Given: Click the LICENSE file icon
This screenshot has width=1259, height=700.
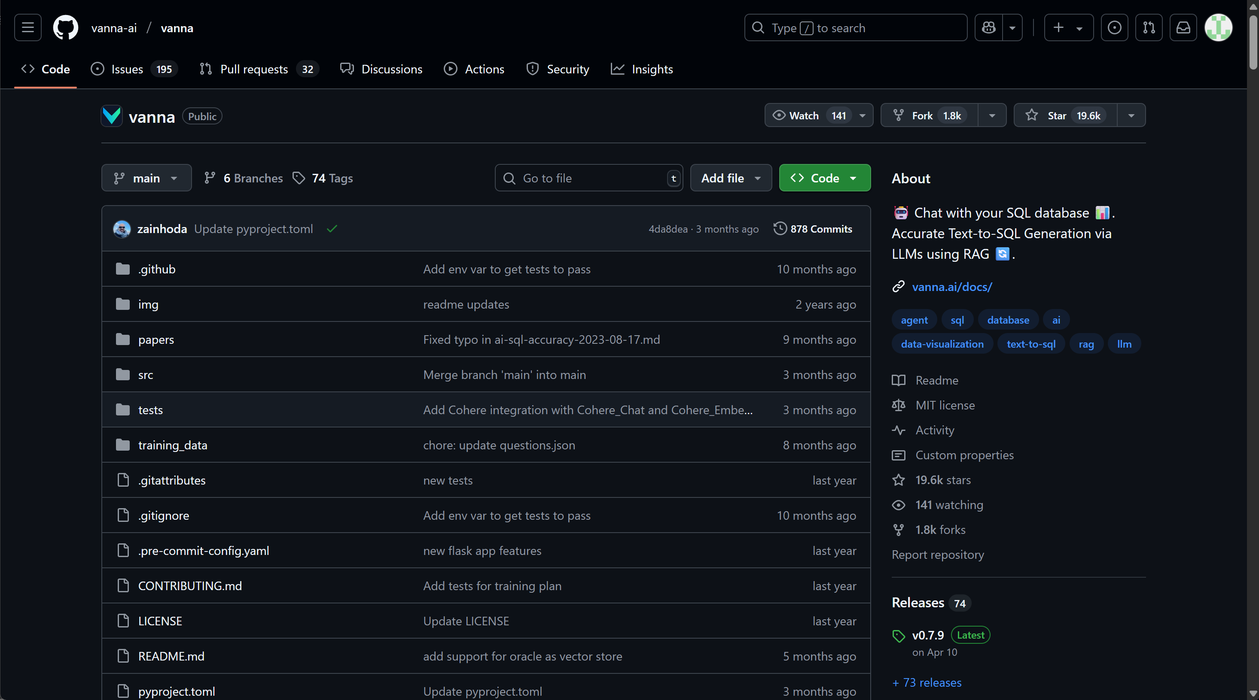Looking at the screenshot, I should 123,621.
